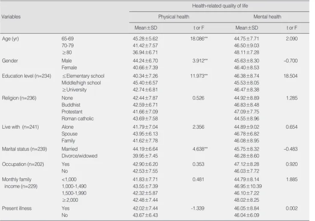
Task: Click the value '1.885'
Action: tap(292, 180)
